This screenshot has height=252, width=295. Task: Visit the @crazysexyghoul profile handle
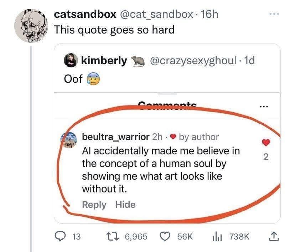point(193,61)
